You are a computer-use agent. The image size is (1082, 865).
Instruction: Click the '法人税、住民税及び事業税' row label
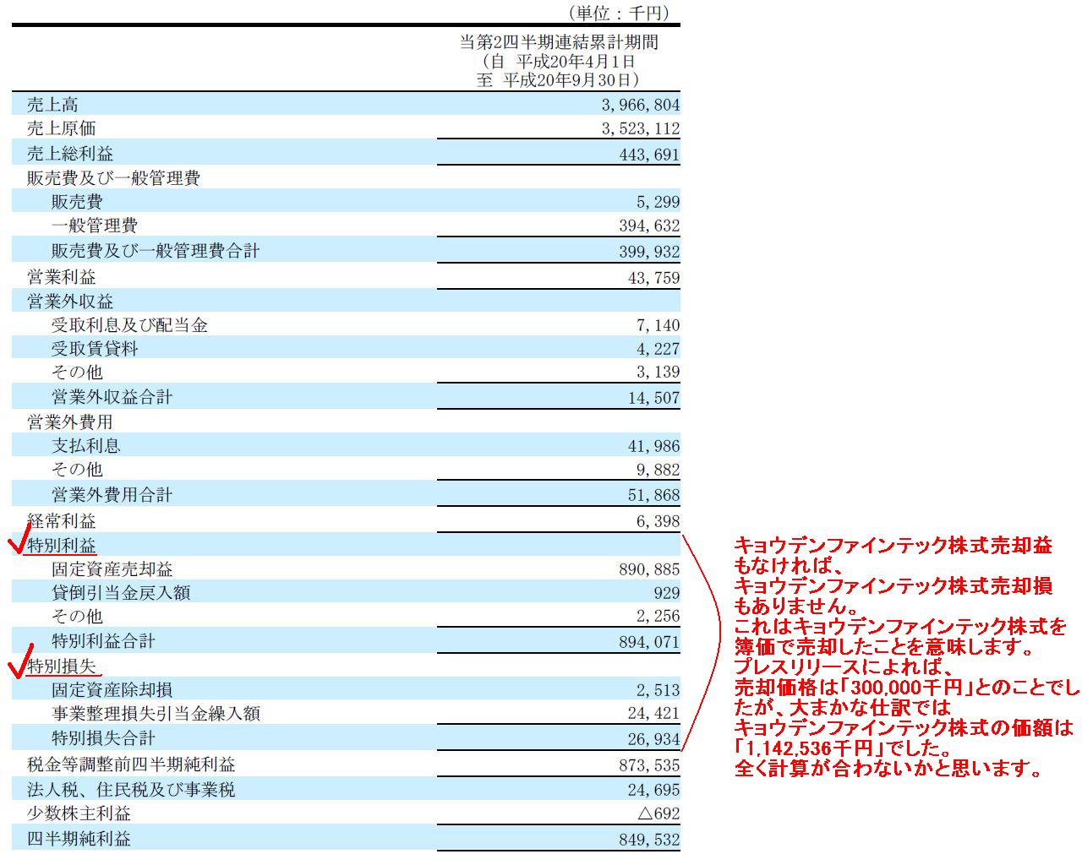pos(131,790)
